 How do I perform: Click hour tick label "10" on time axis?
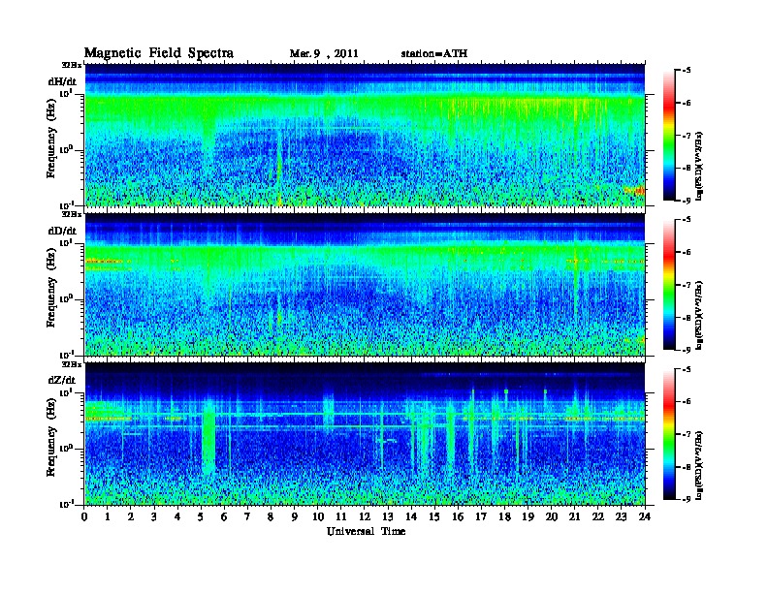pyautogui.click(x=318, y=516)
